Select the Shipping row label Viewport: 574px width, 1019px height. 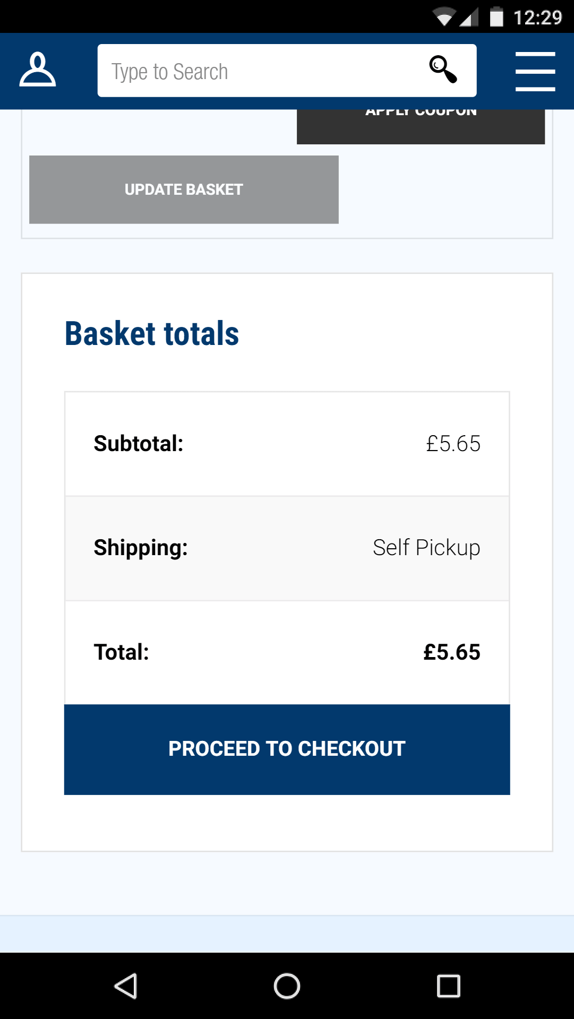click(141, 548)
